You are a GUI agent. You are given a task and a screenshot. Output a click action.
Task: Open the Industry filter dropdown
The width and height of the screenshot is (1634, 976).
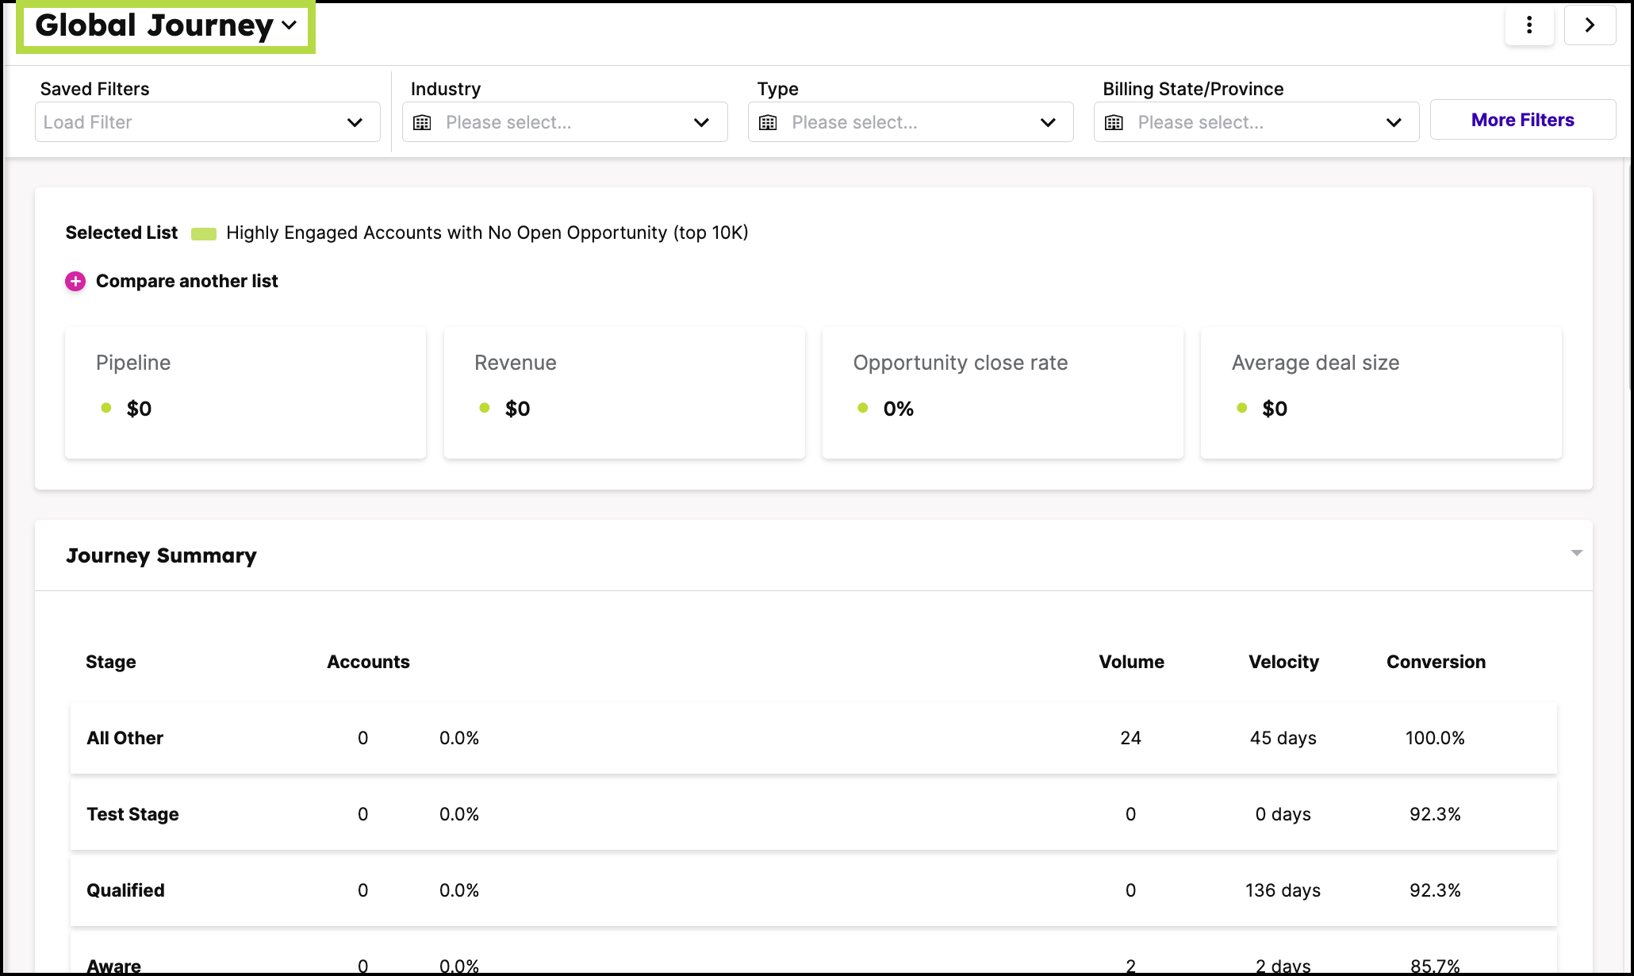565,122
